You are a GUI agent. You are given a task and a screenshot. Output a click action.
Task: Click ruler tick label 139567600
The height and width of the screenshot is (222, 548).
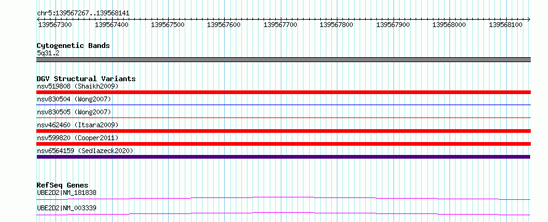tap(224, 25)
